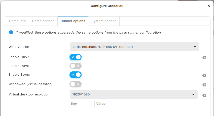214x116 pixels.
Task: Click the 1920×1080 resolution text field
Action: coord(129,94)
